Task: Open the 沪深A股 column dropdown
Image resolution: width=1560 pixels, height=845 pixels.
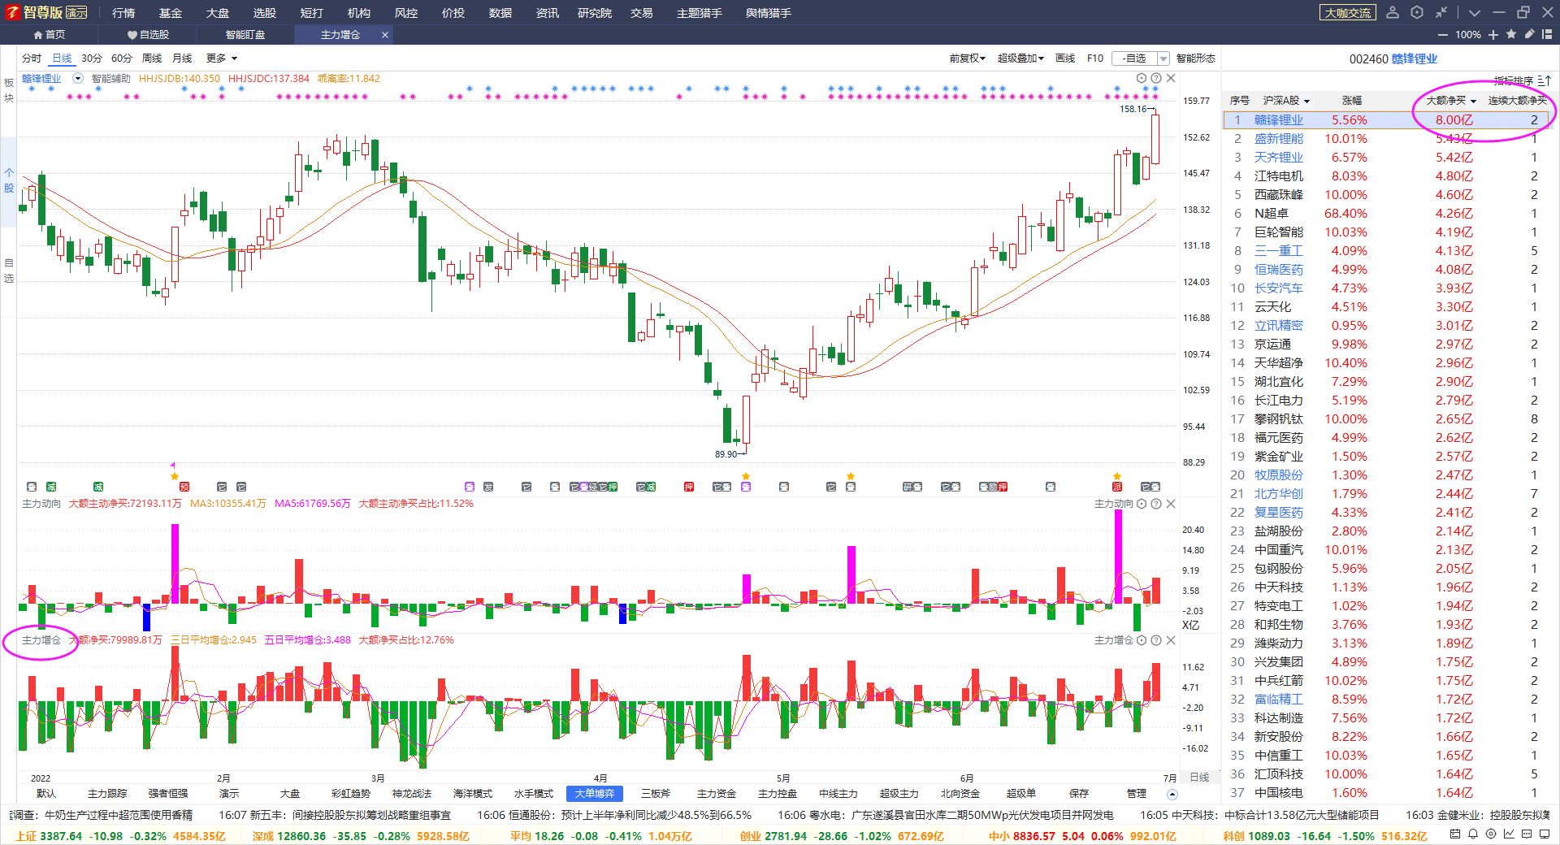Action: click(x=1286, y=101)
